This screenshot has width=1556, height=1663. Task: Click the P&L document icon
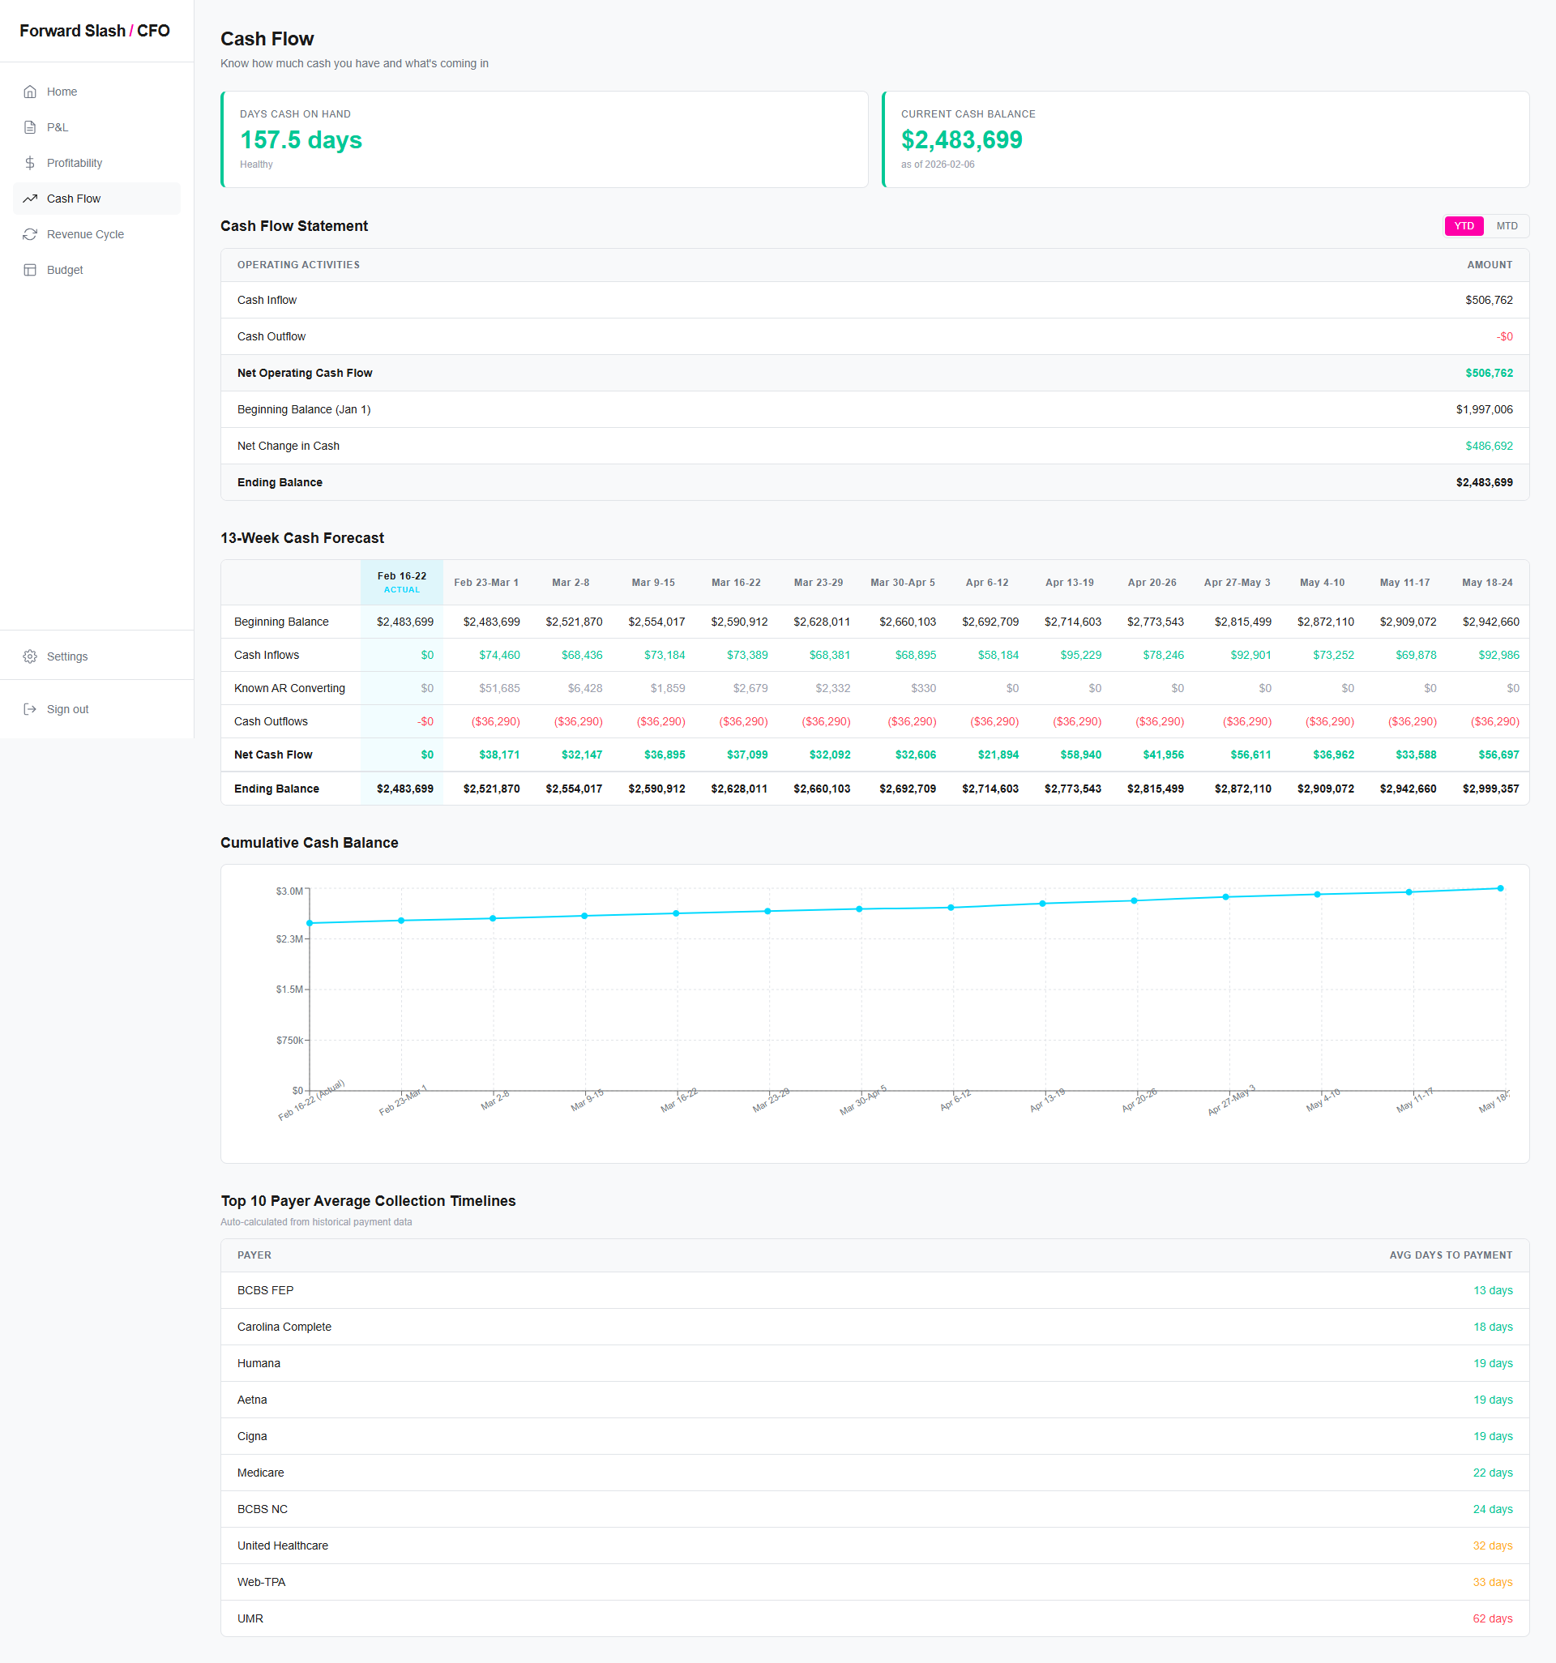click(x=30, y=127)
